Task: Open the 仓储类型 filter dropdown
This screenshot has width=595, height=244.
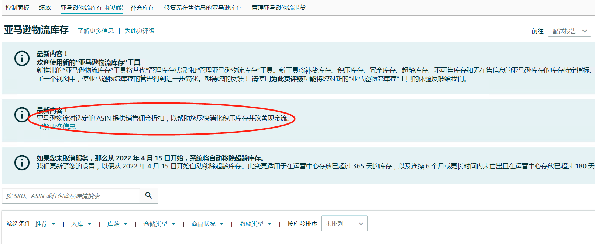Action: 159,224
